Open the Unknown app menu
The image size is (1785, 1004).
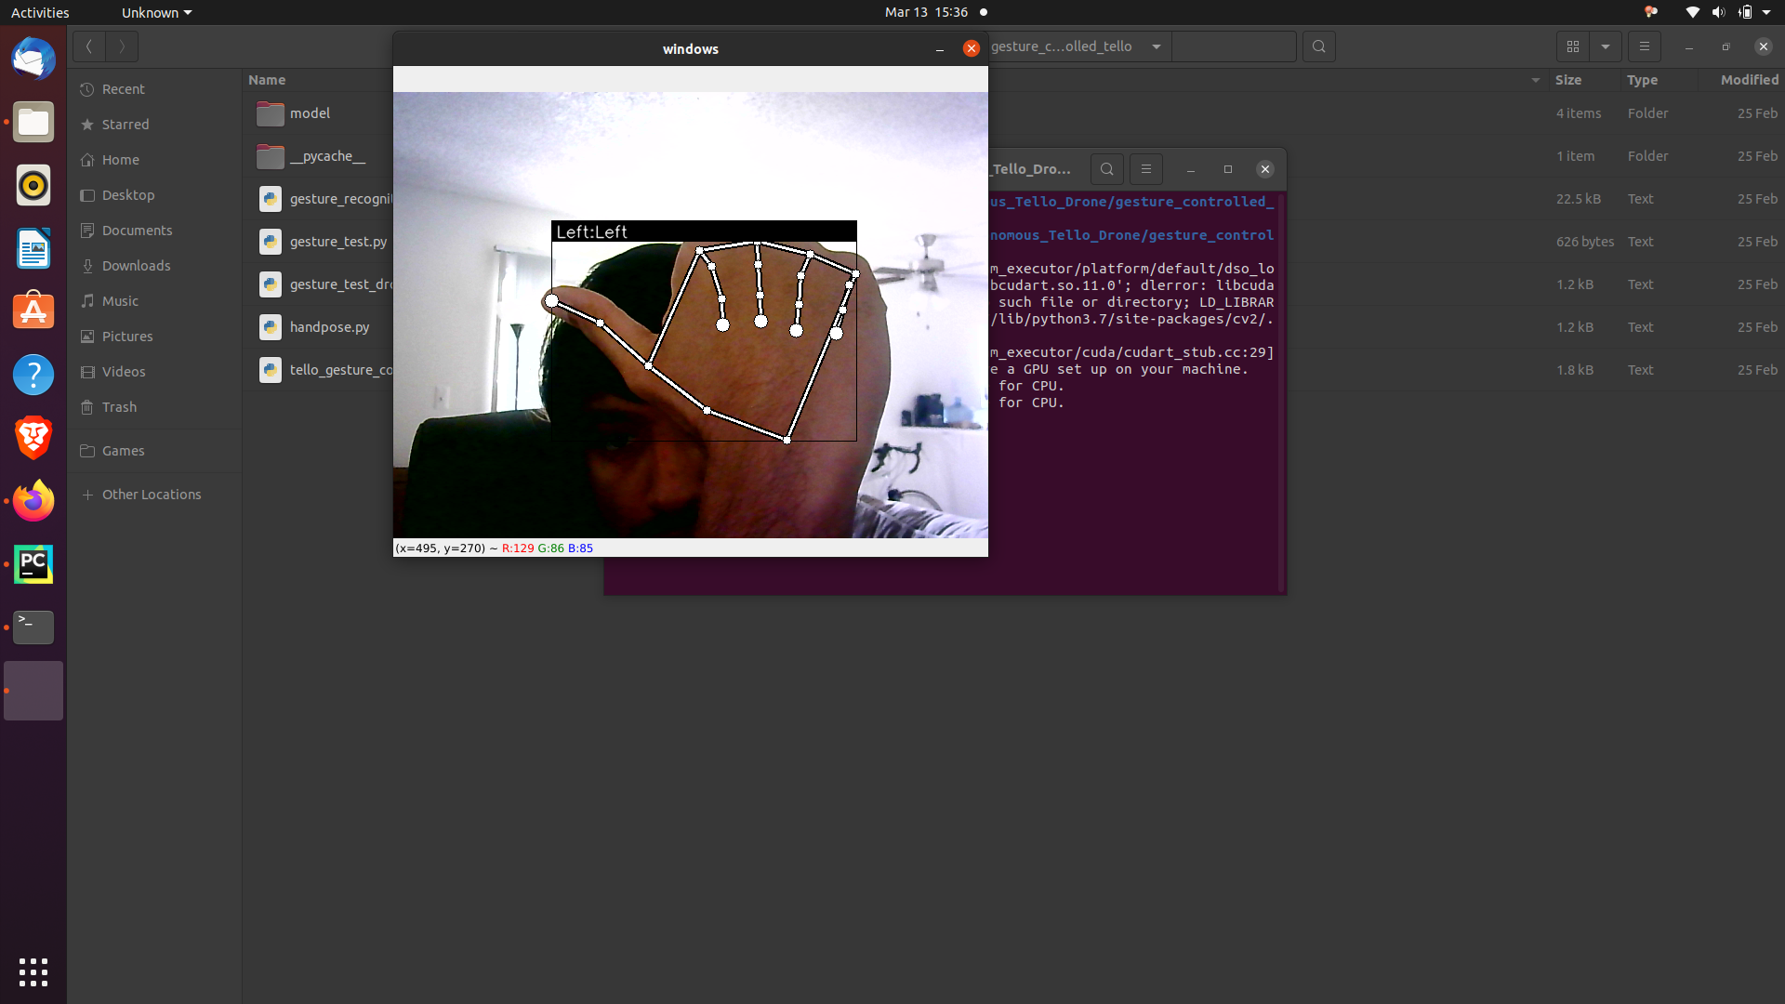(155, 13)
